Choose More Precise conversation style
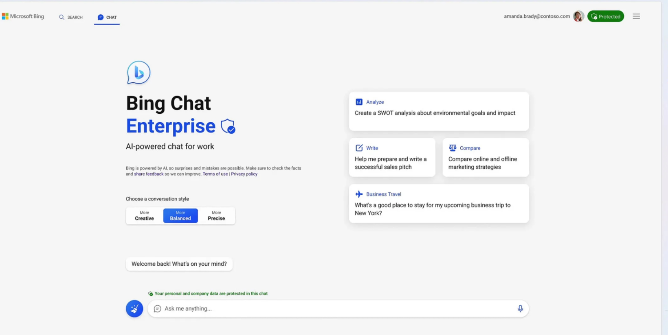This screenshot has height=335, width=668. [216, 216]
